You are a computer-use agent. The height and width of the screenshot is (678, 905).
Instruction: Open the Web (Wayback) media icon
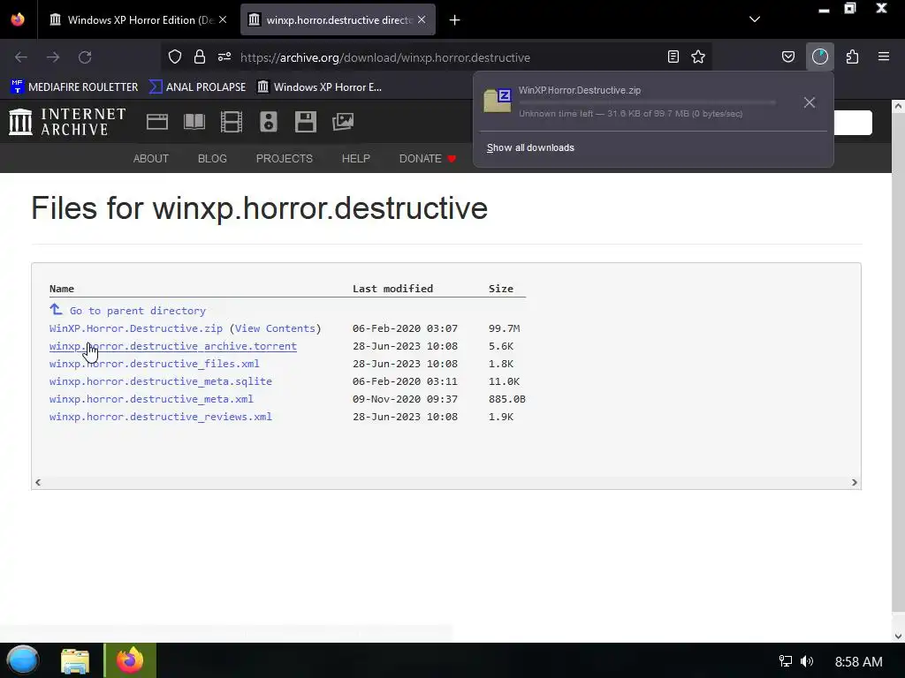(157, 122)
